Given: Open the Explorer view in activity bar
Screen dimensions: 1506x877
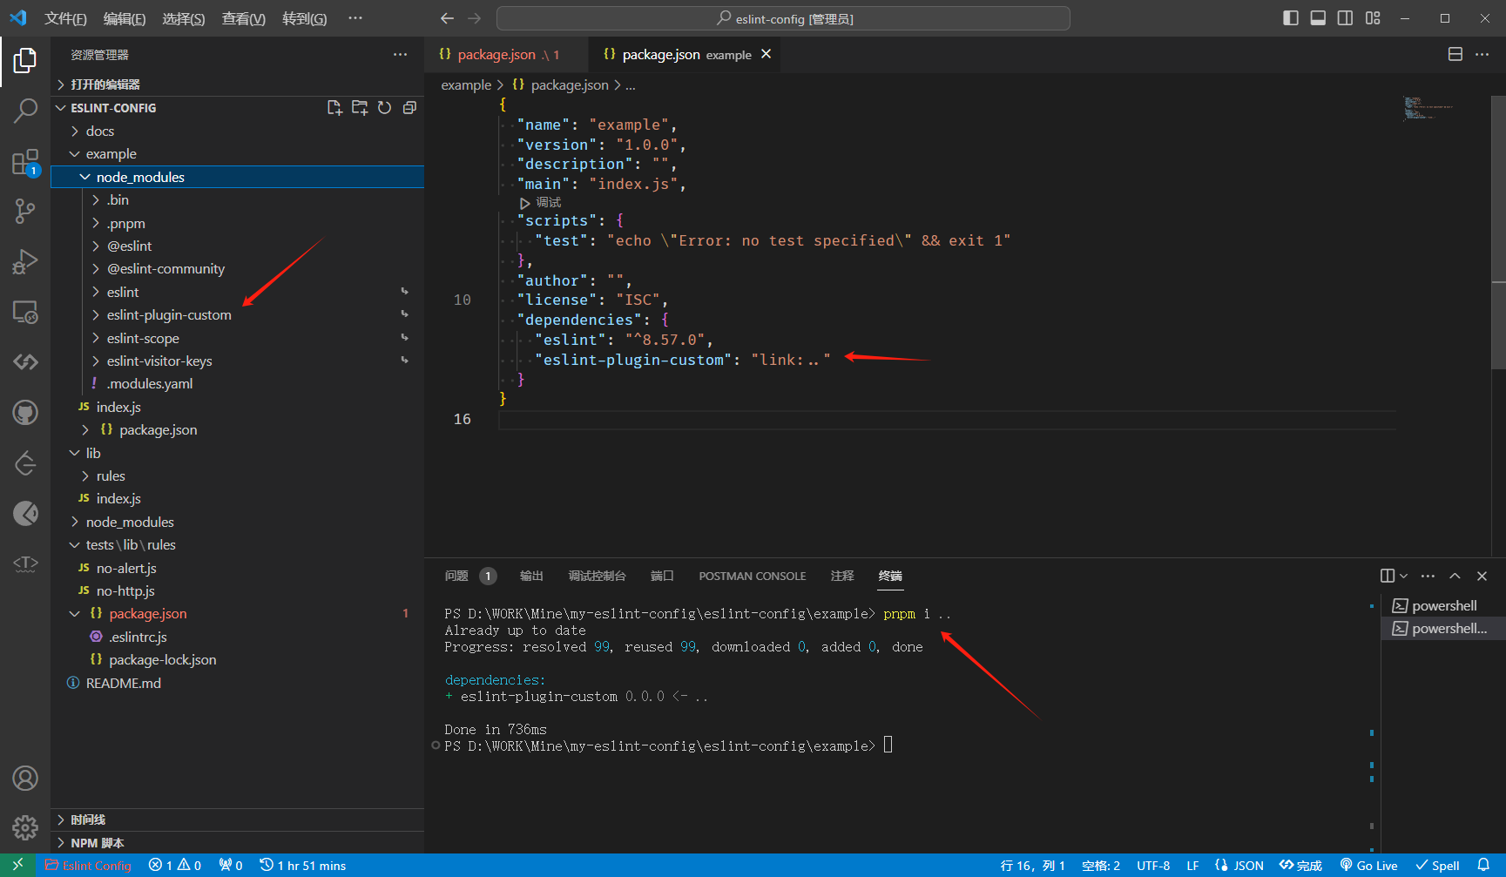Looking at the screenshot, I should [25, 61].
